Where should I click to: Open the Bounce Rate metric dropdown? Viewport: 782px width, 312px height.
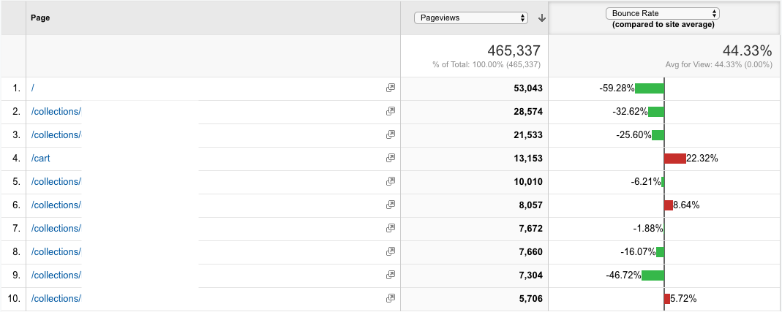(662, 14)
